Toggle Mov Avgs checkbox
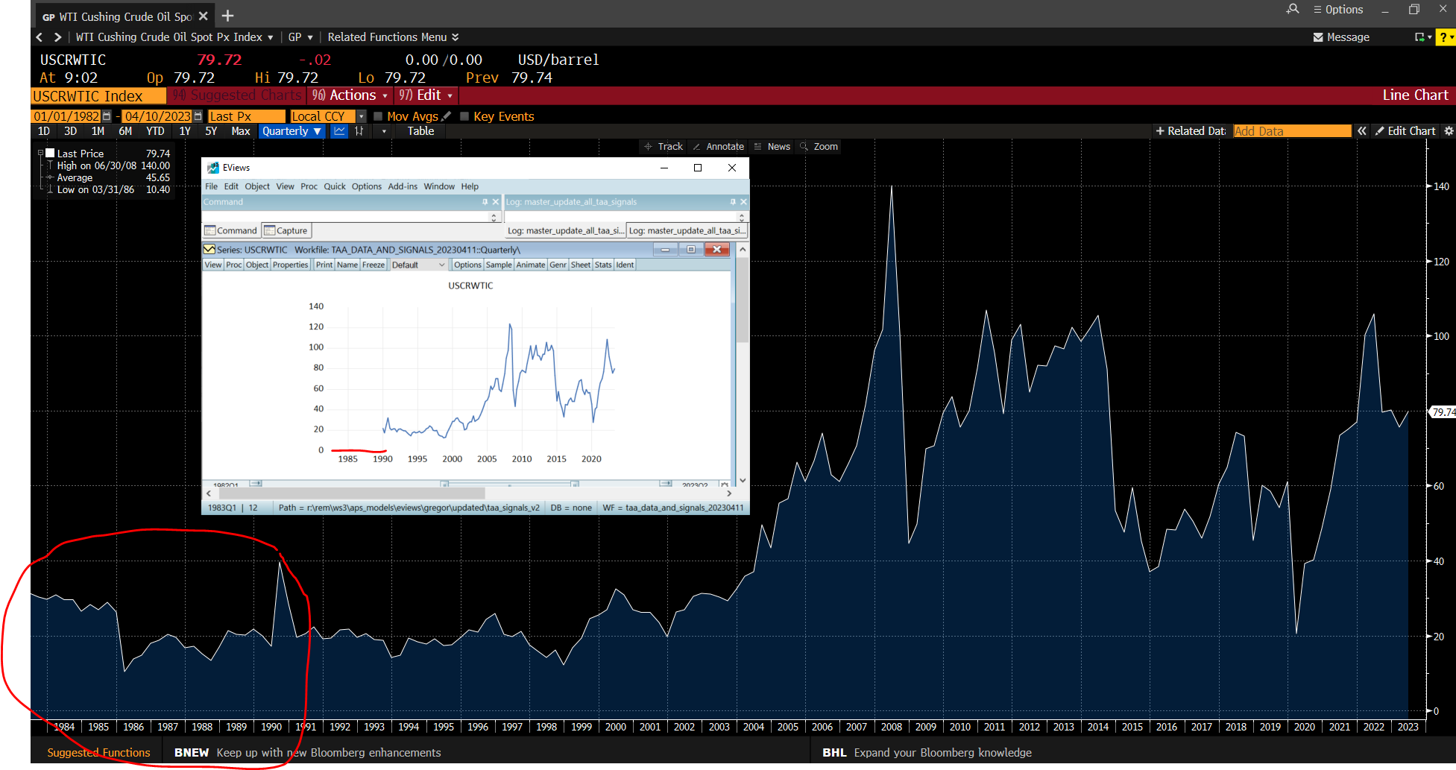The image size is (1456, 770). [378, 116]
